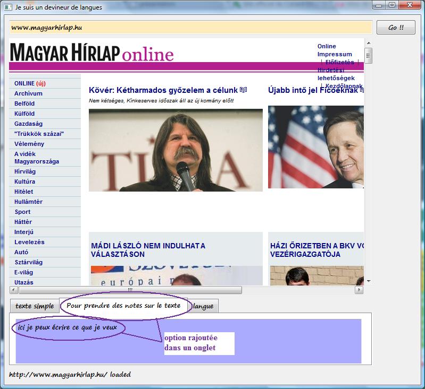Open the Hírvilág link
Image resolution: width=425 pixels, height=389 pixels.
[25, 171]
